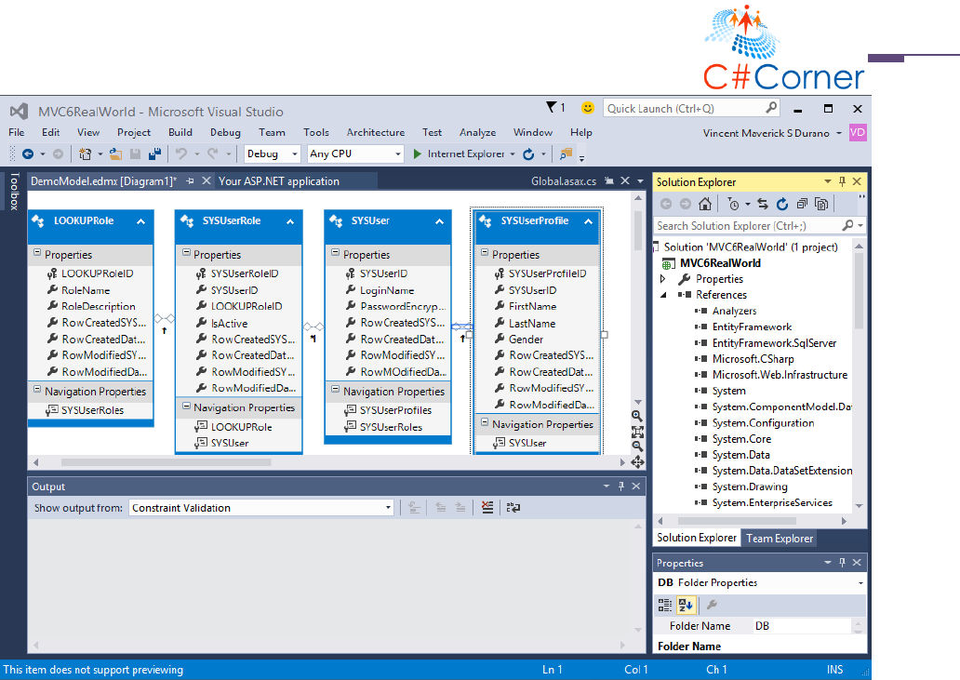Viewport: 960px width, 680px height.
Task: Click Collapse All icon in Solution Explorer
Action: pyautogui.click(x=802, y=204)
